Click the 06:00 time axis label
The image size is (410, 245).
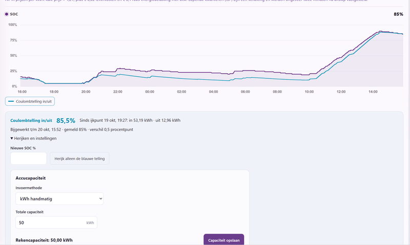coord(245,92)
